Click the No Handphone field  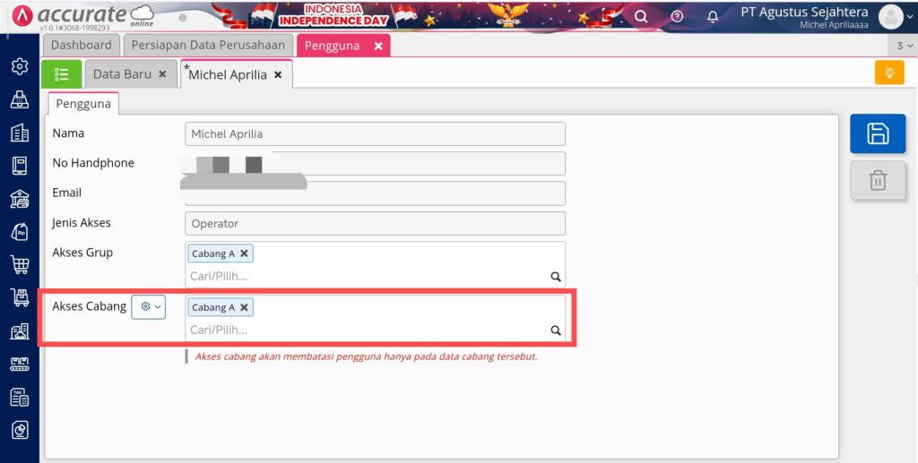[376, 164]
